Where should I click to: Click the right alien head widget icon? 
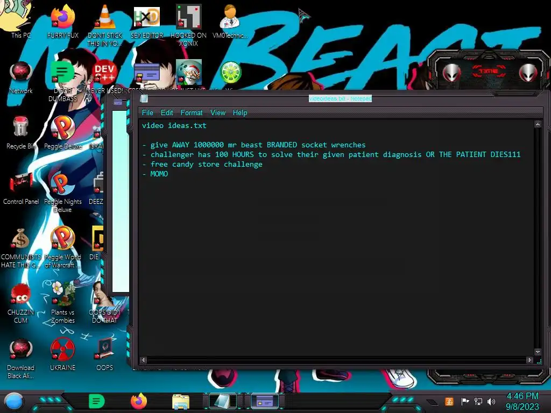pos(528,73)
